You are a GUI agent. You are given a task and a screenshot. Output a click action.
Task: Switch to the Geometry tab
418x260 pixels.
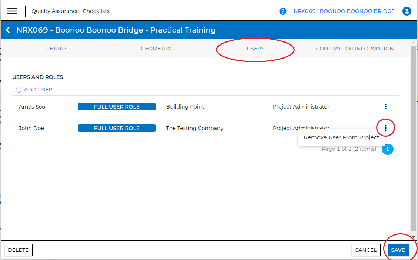(156, 49)
